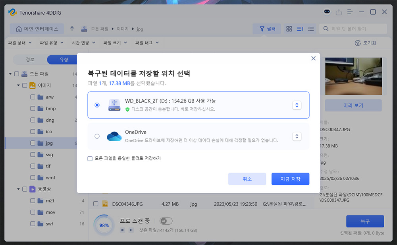Click the 파일 및 폴더 찾기 search field

coord(353,29)
